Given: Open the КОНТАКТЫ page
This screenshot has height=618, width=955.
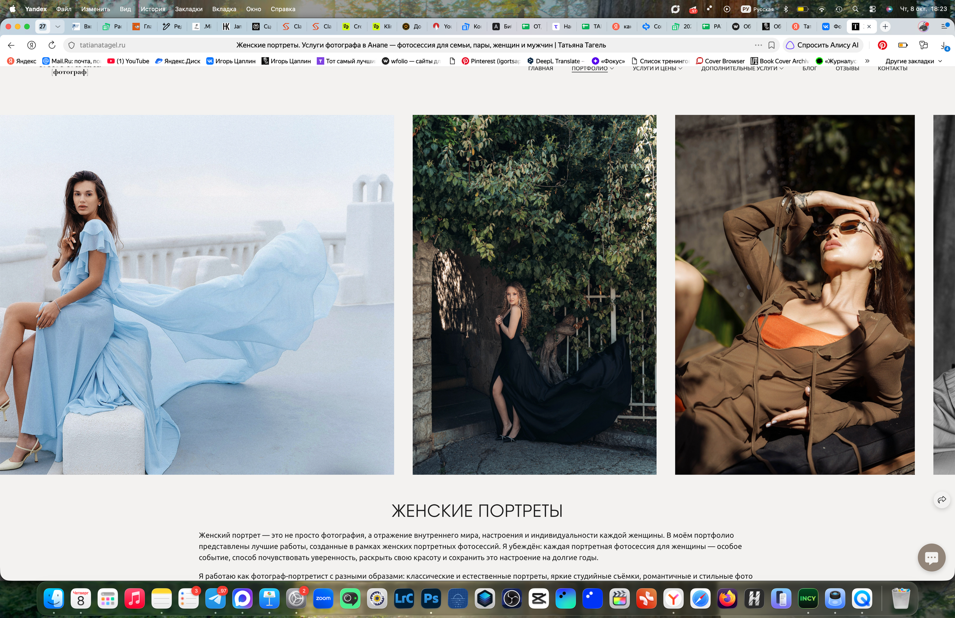Looking at the screenshot, I should coord(892,69).
